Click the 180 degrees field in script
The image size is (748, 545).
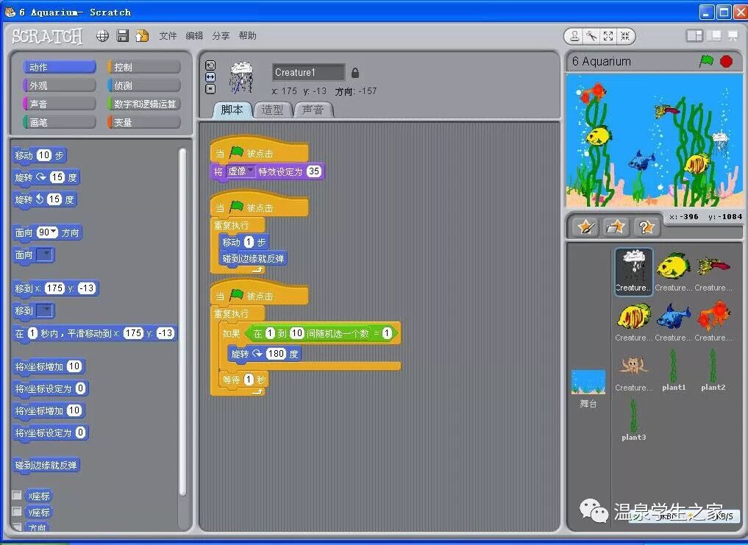point(277,354)
